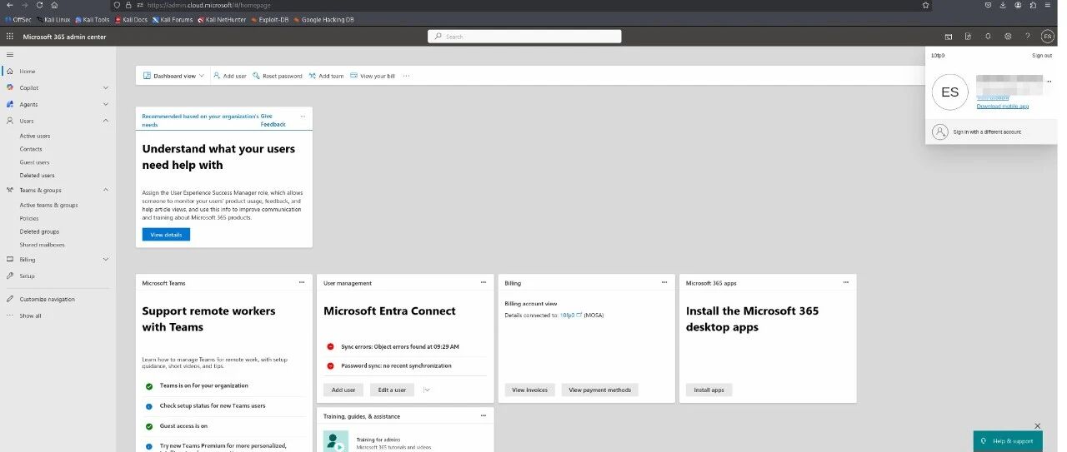Open recommendation card ellipsis menu
1067x452 pixels.
pyautogui.click(x=303, y=117)
